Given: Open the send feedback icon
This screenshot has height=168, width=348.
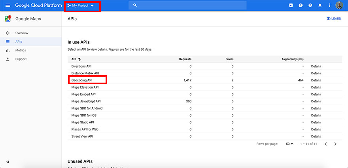Looking at the screenshot, I should (x=301, y=6).
